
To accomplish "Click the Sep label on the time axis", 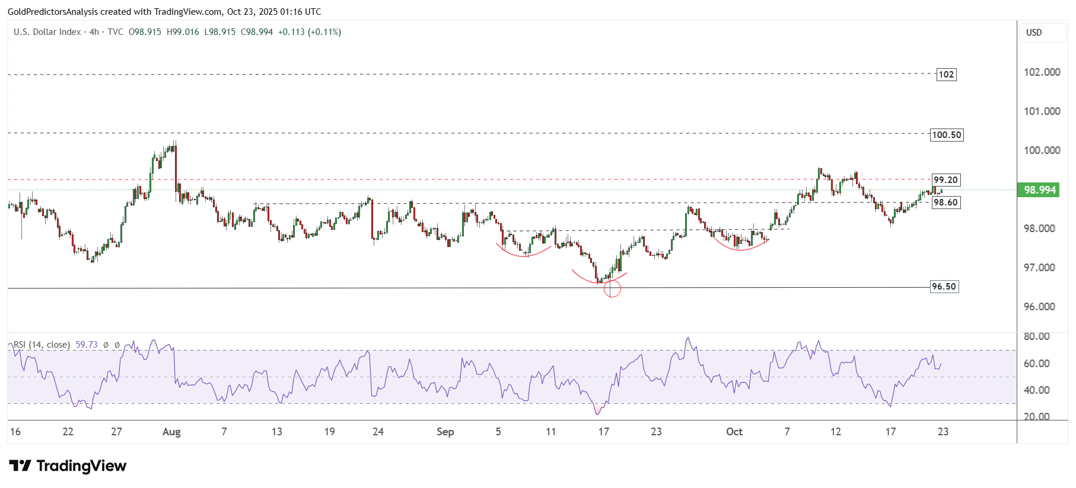I will 445,432.
